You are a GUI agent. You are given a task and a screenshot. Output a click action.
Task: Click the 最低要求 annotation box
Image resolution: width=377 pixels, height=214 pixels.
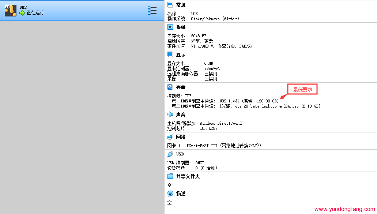(302, 89)
